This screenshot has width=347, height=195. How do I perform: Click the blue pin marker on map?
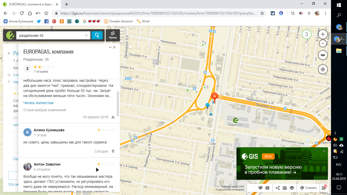pyautogui.click(x=208, y=106)
